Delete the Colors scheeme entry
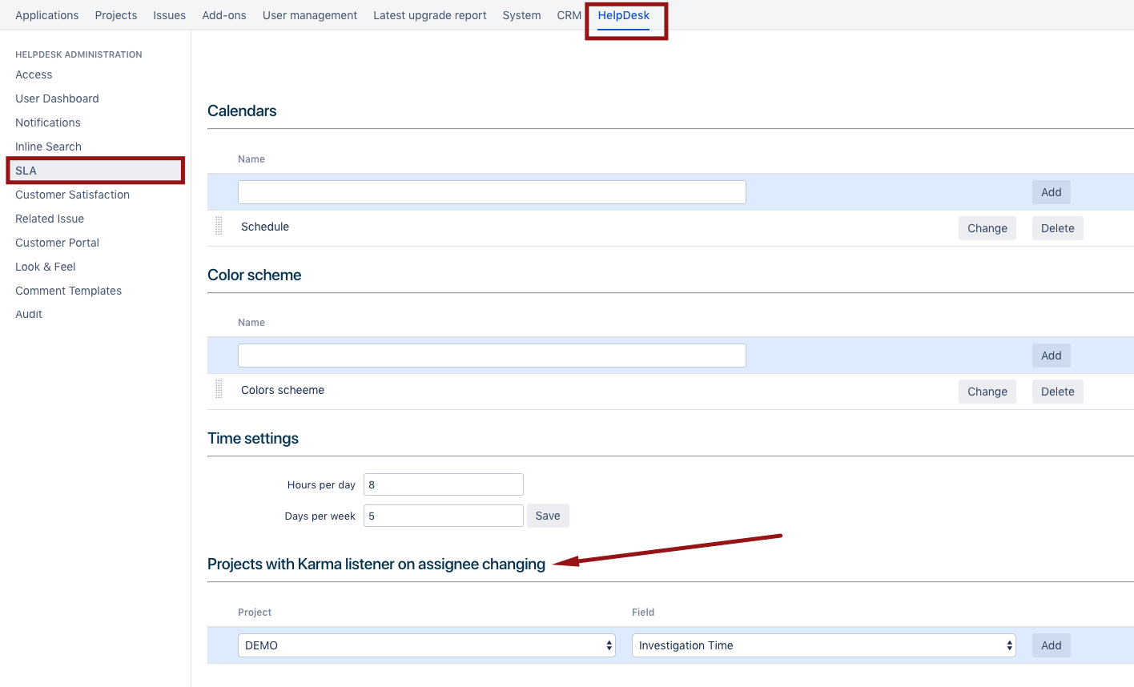 (1057, 392)
